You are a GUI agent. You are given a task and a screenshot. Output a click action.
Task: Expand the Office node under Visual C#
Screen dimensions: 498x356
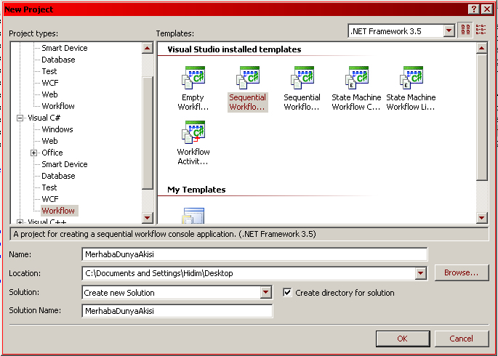coord(33,153)
